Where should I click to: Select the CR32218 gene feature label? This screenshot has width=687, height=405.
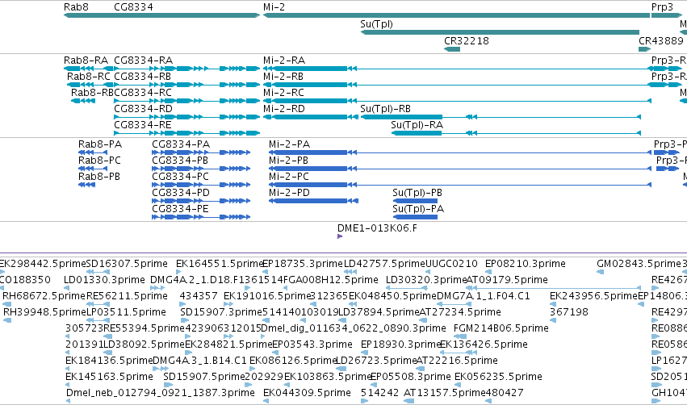coord(466,40)
